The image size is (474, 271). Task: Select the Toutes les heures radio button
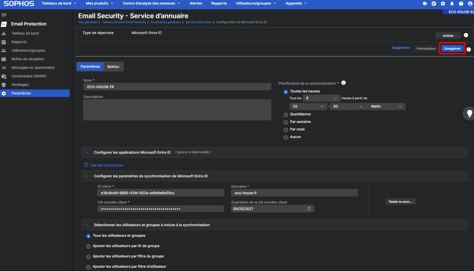tap(286, 92)
